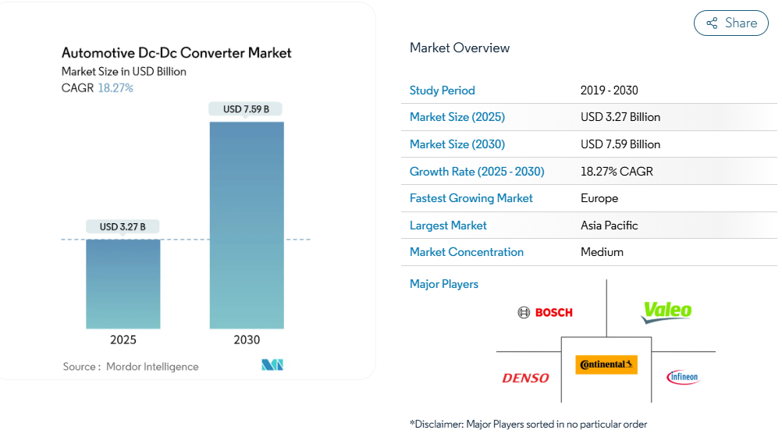Click Growth Rate (2025 - 2030) label
This screenshot has width=782, height=437.
(x=477, y=172)
